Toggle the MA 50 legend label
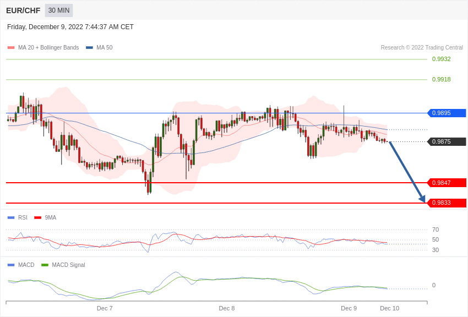The height and width of the screenshot is (317, 468). [x=105, y=47]
